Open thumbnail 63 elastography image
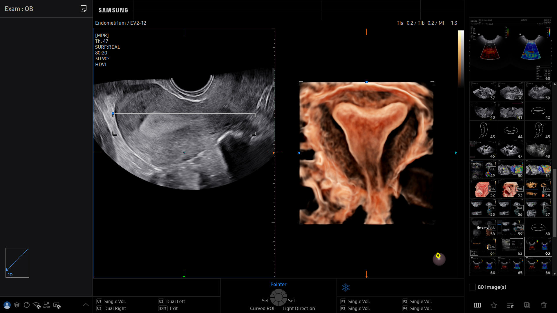 click(538, 247)
